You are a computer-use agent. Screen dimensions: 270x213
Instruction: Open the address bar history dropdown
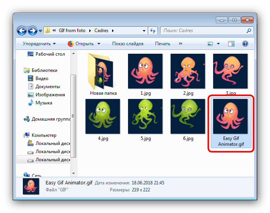pos(144,31)
